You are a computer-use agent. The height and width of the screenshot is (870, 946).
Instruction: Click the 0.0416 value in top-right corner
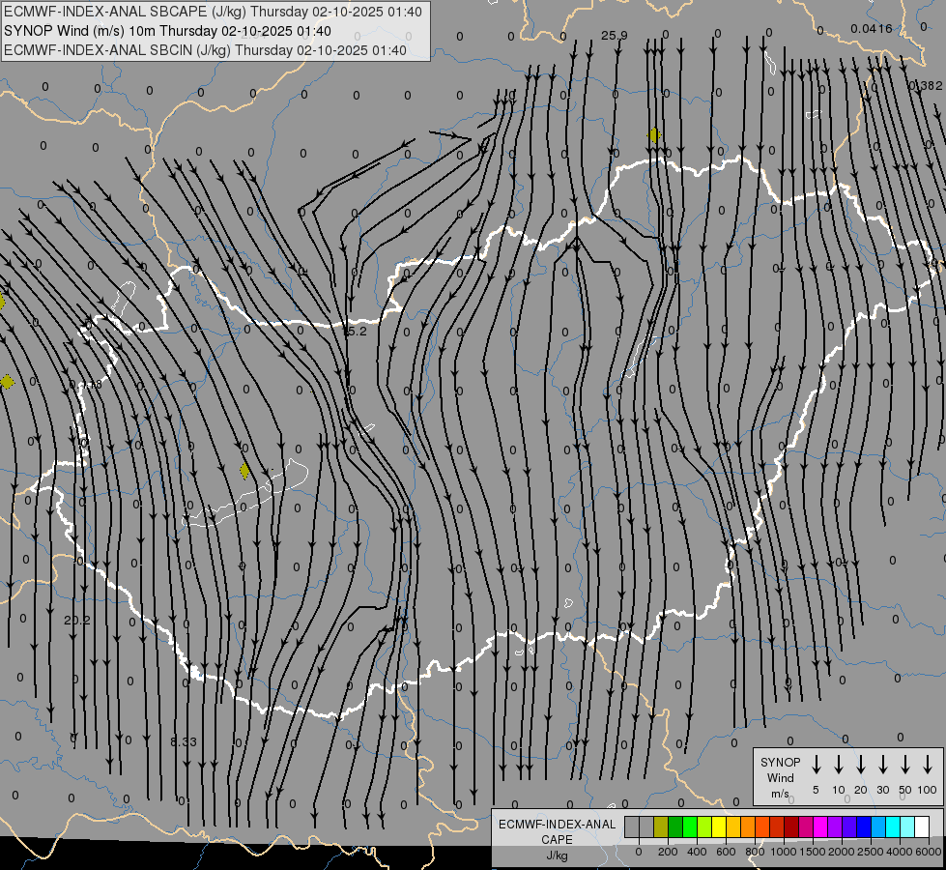click(x=872, y=29)
